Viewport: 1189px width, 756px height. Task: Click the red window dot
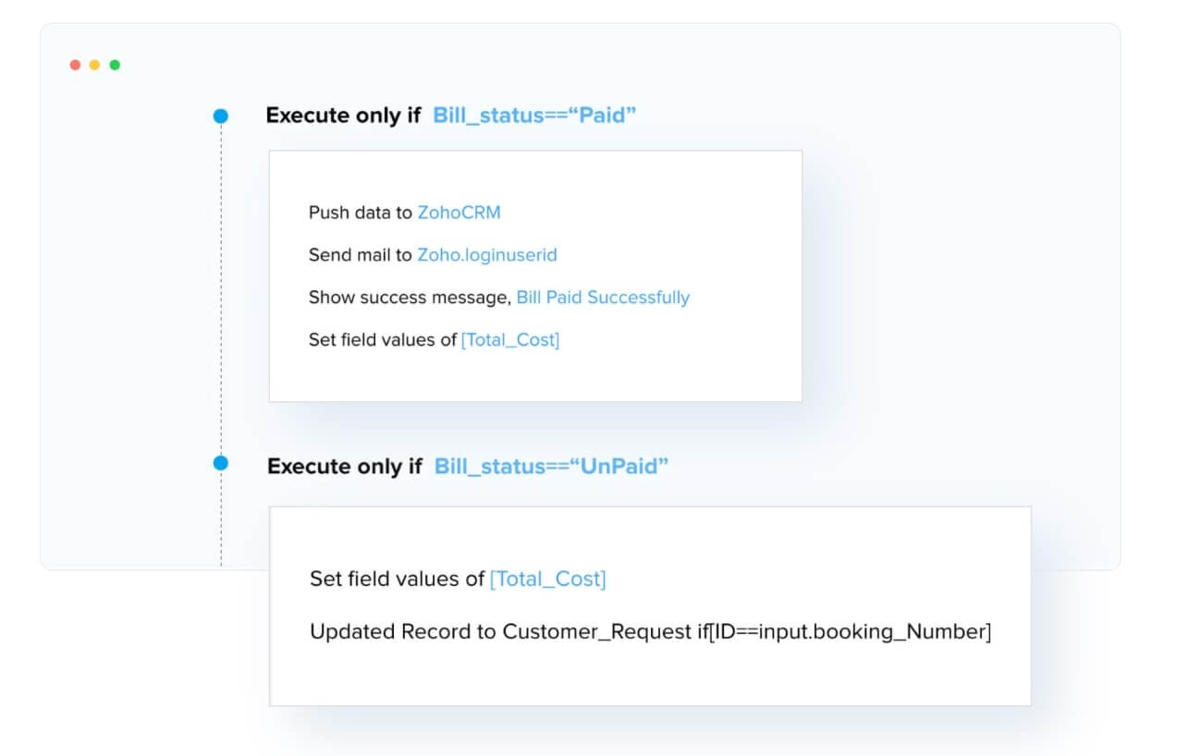coord(75,65)
